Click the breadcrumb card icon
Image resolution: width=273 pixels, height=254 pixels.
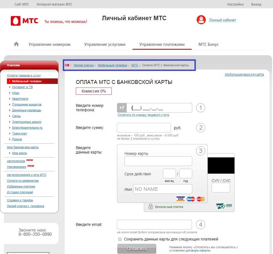click(x=67, y=65)
